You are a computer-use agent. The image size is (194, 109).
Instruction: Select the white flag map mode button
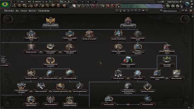click(74, 6)
